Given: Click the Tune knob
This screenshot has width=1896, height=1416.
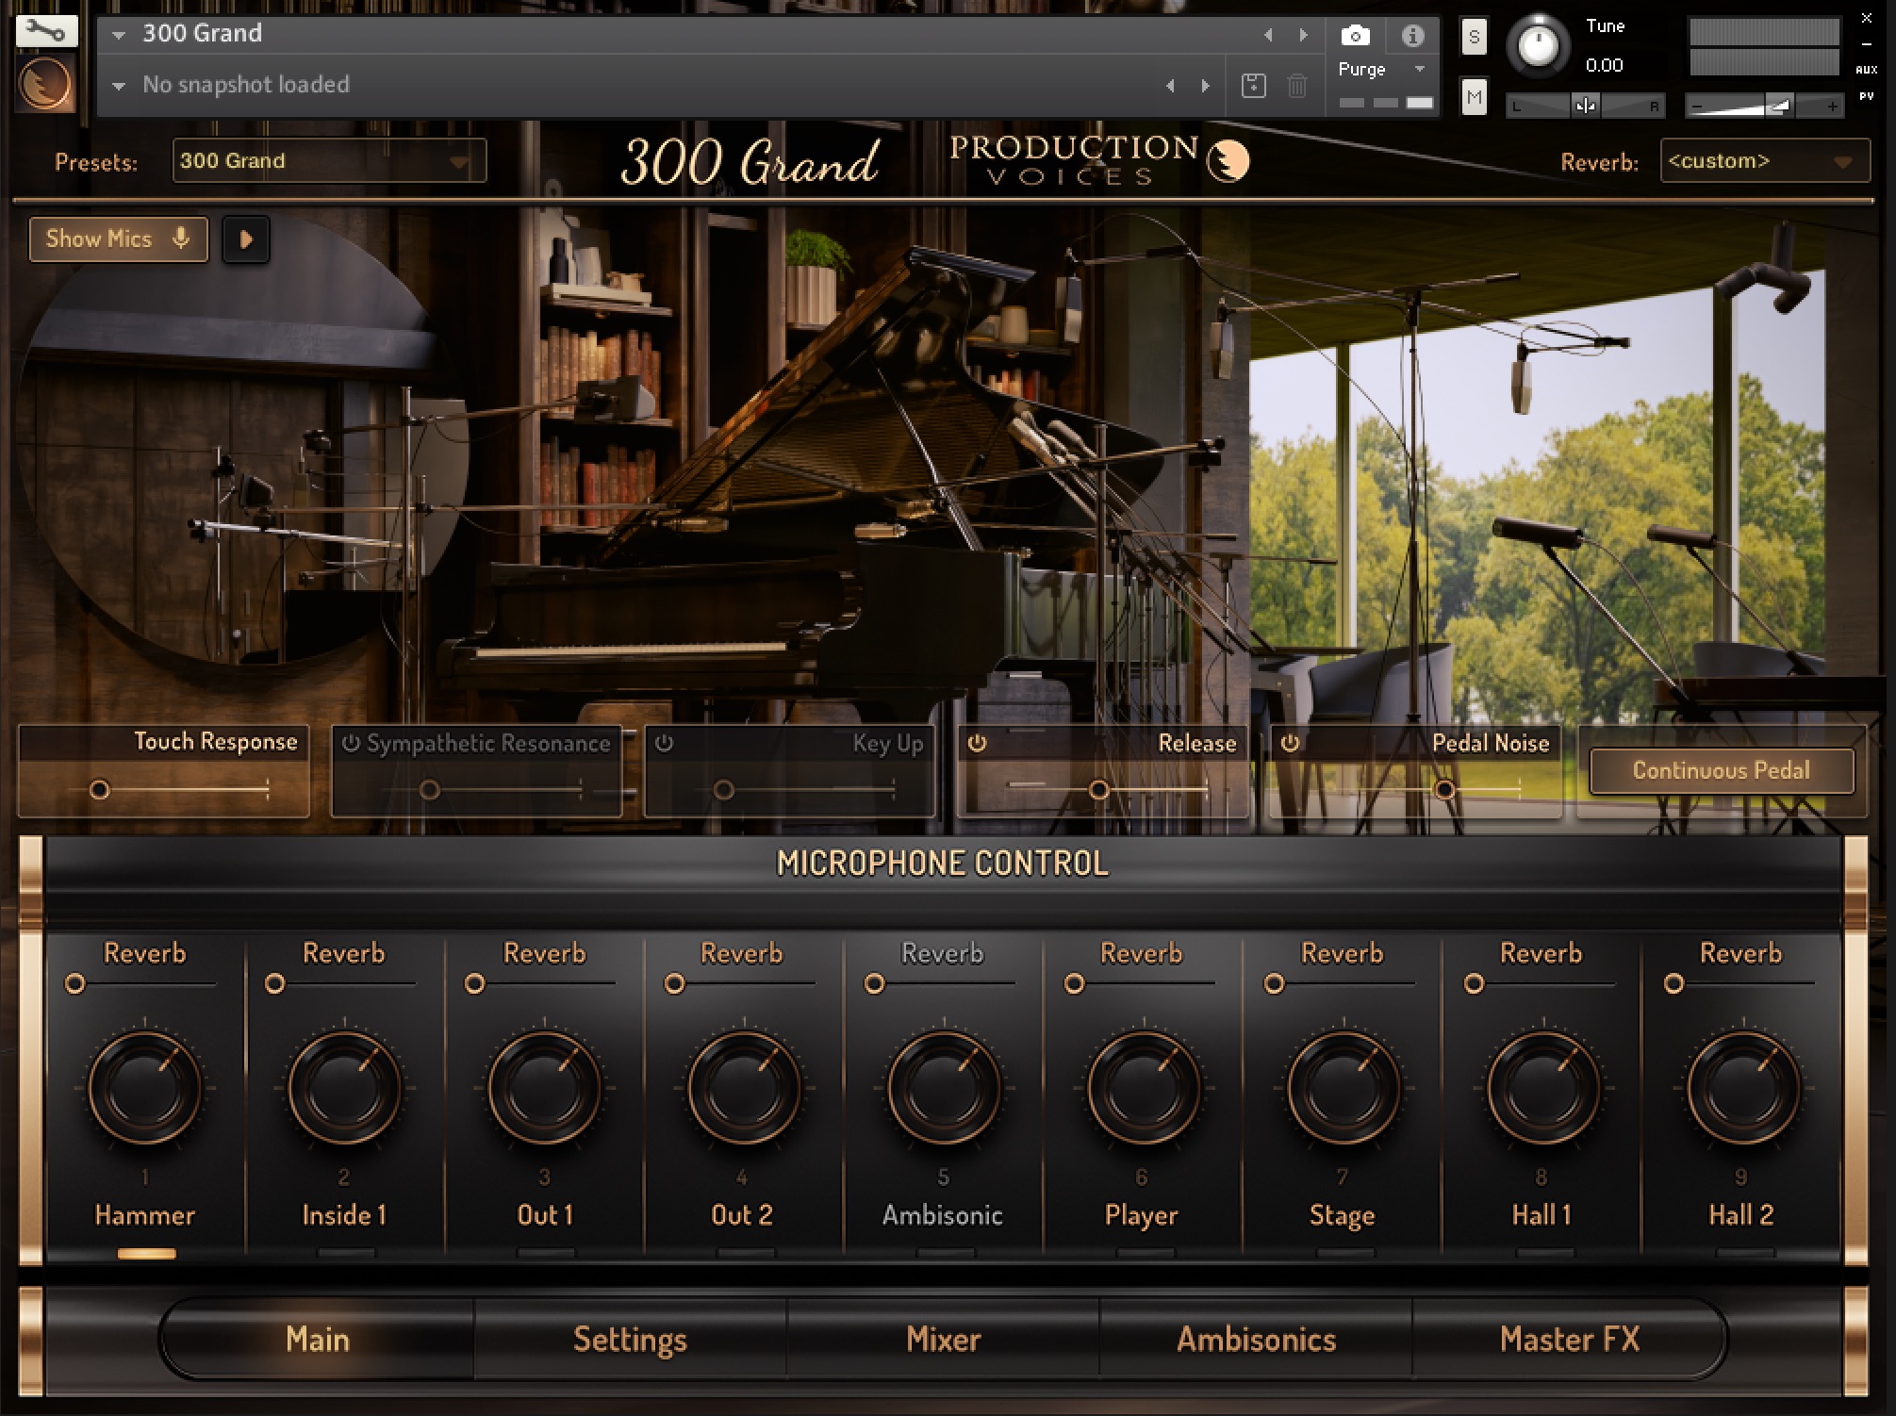Looking at the screenshot, I should point(1537,45).
